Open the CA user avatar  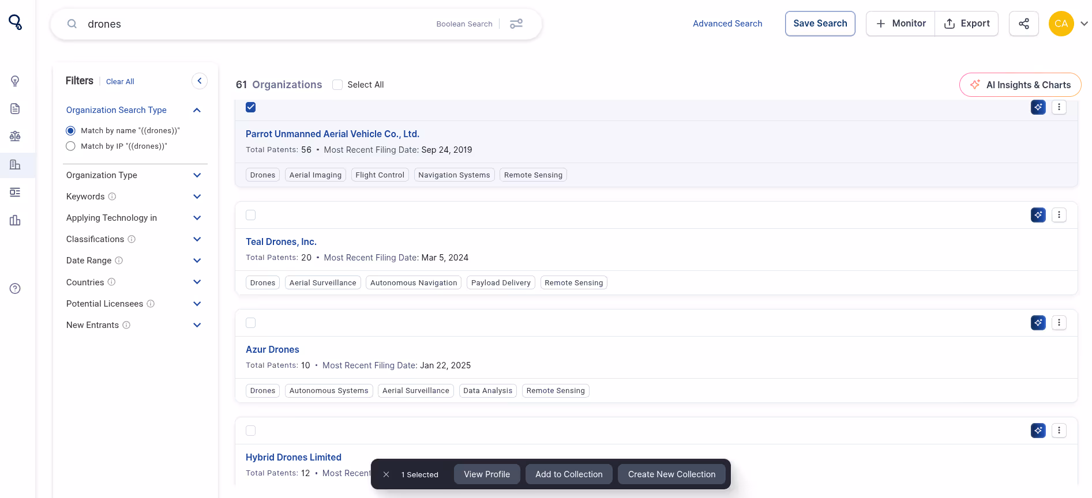[1061, 24]
